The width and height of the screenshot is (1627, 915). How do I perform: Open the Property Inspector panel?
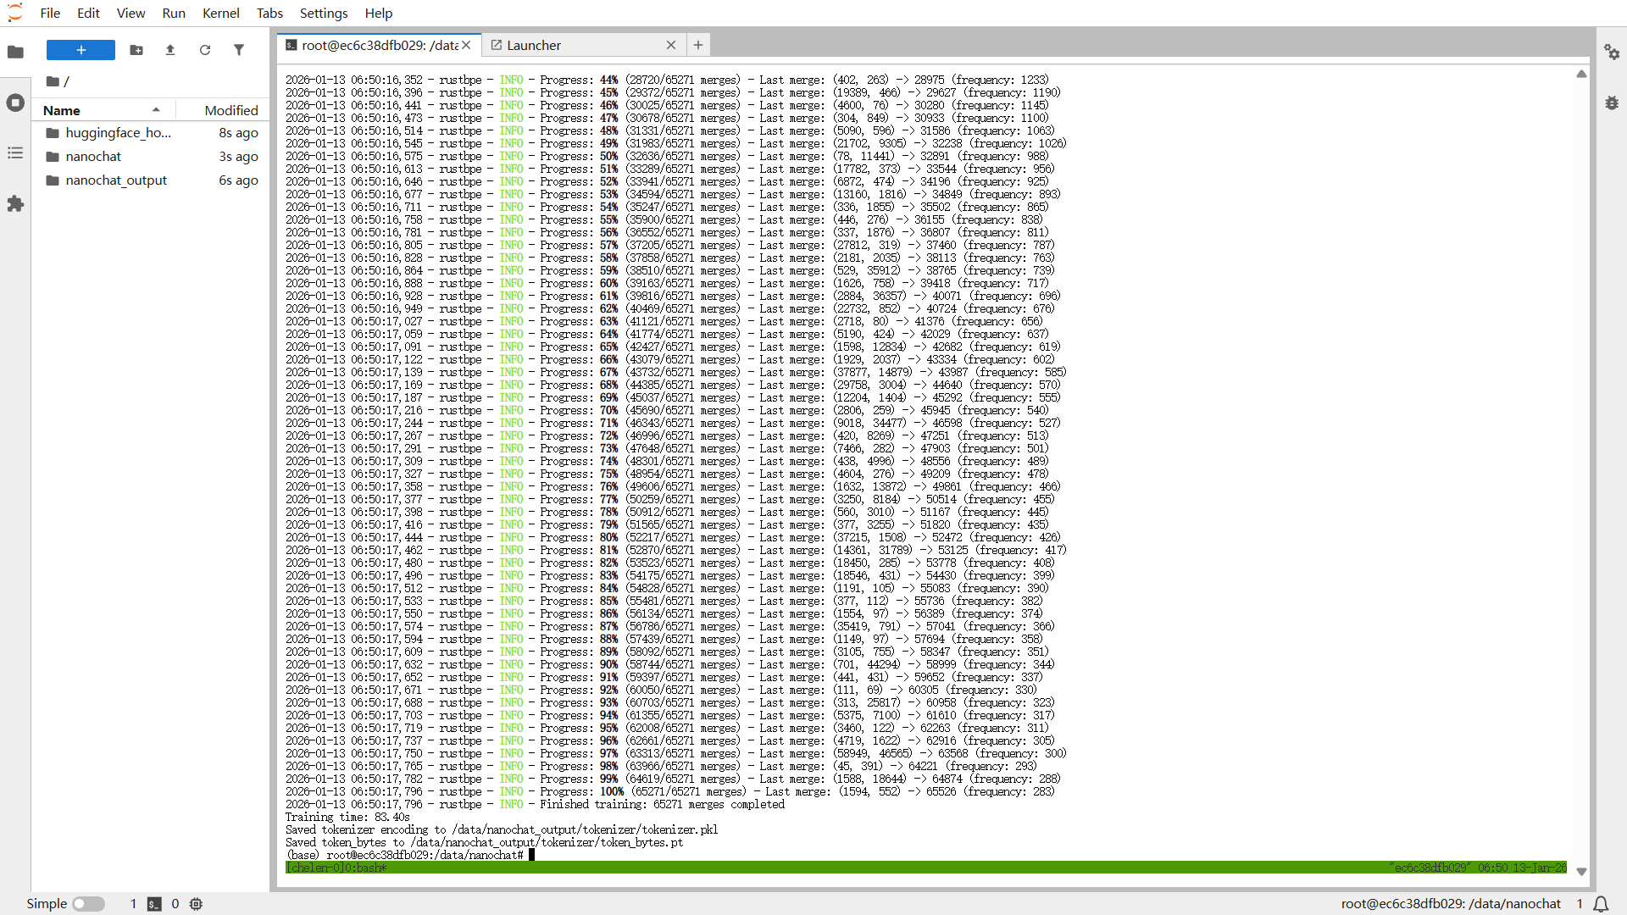point(1612,53)
